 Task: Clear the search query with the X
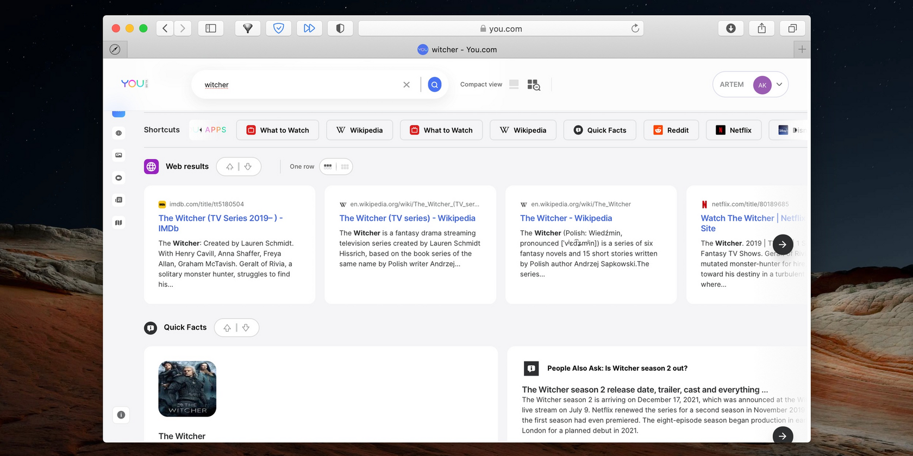point(407,85)
